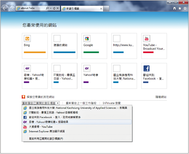Reopen the Facebook login entry
The height and width of the screenshot is (154, 189).
(x=77, y=117)
